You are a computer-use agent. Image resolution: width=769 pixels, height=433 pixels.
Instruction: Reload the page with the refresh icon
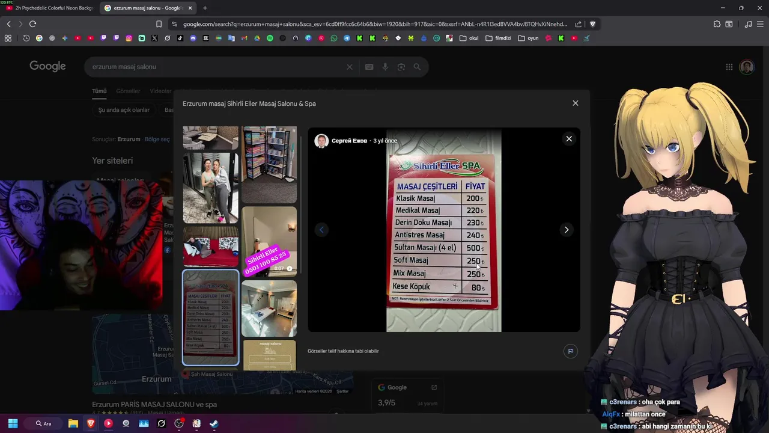pos(32,24)
